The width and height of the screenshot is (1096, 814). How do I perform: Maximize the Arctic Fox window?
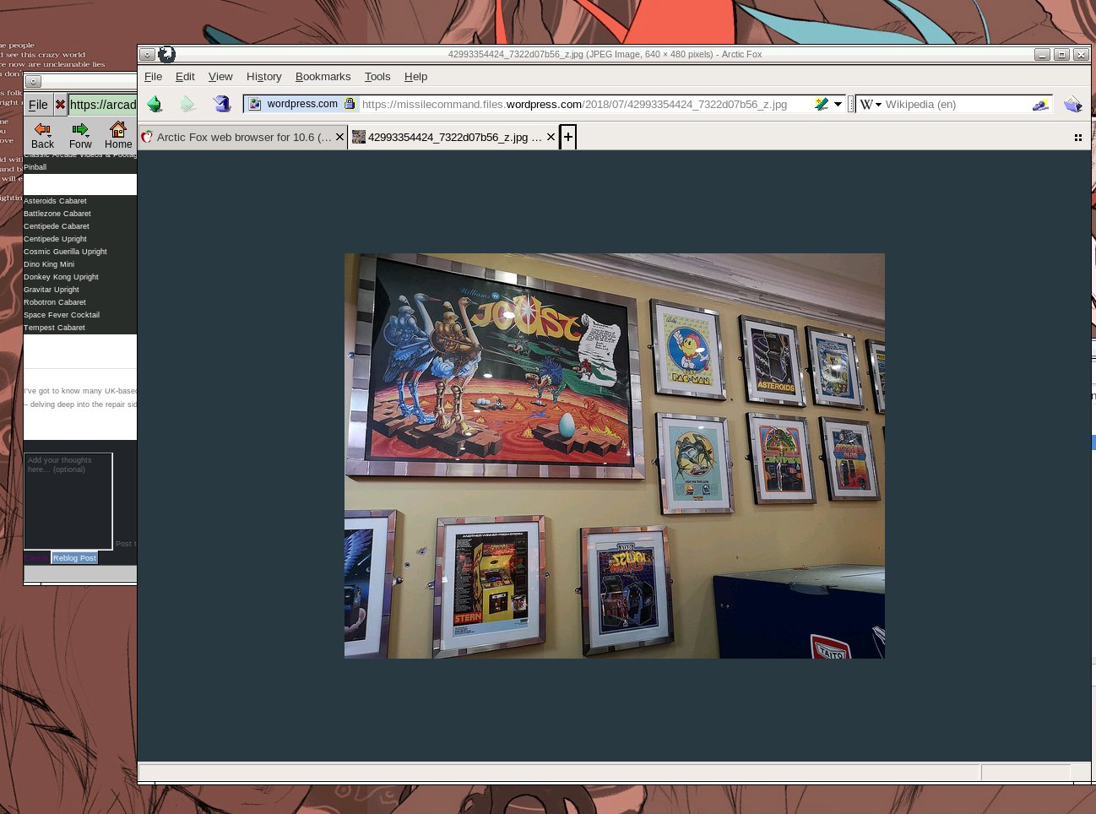pyautogui.click(x=1061, y=54)
